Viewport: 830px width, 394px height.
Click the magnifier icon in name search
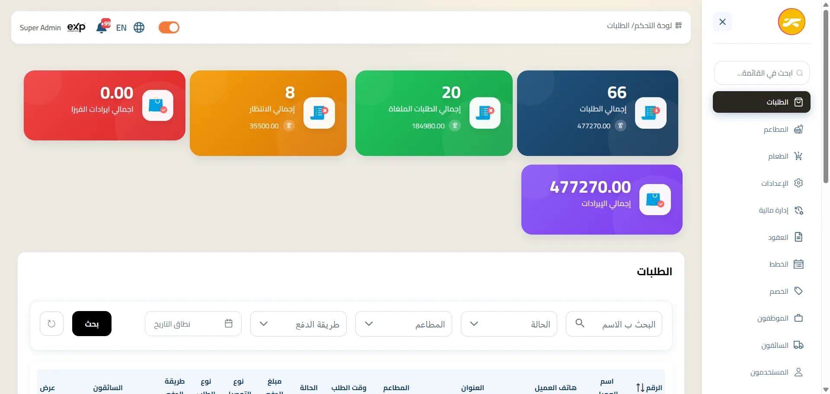pos(580,323)
